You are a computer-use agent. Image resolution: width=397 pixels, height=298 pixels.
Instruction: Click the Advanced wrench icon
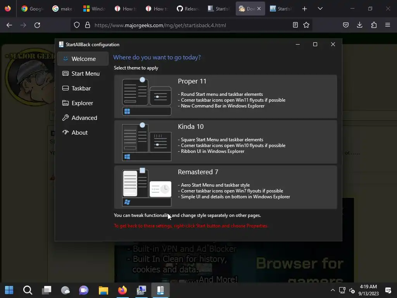65,118
